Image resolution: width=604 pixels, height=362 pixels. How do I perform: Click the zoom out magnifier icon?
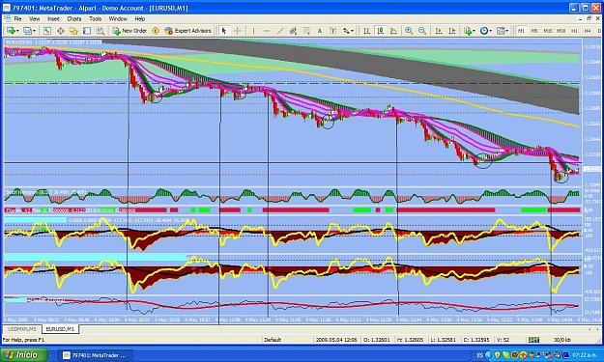pos(422,31)
